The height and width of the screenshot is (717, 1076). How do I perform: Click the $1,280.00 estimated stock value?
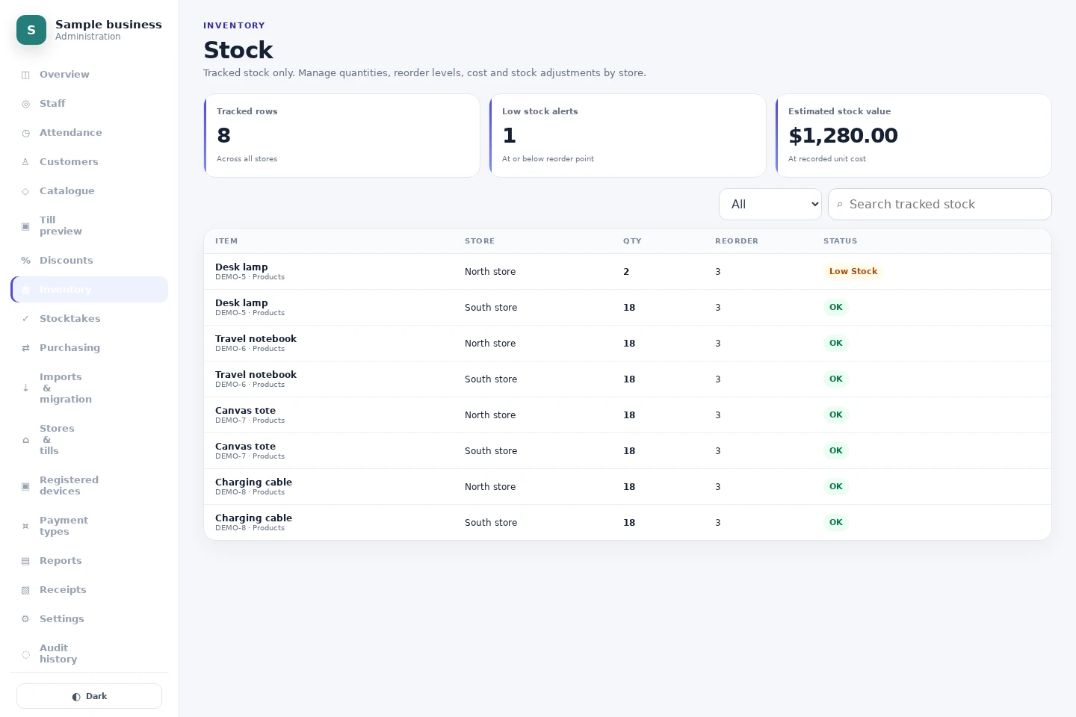(843, 136)
